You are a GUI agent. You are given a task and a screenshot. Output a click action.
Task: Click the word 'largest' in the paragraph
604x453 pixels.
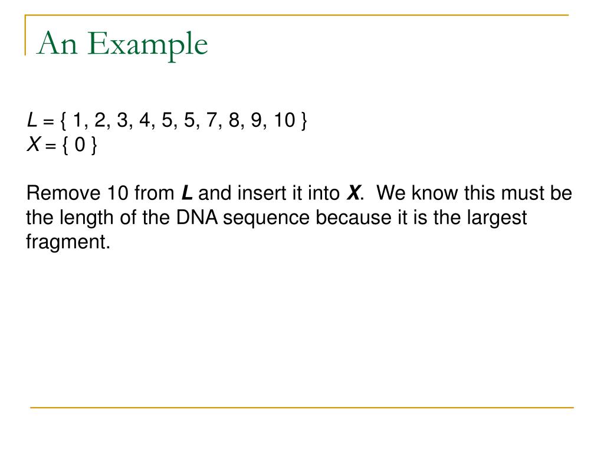497,218
